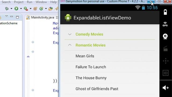Open the Run dropdown arrow
172x97 pixels.
coord(21,9)
